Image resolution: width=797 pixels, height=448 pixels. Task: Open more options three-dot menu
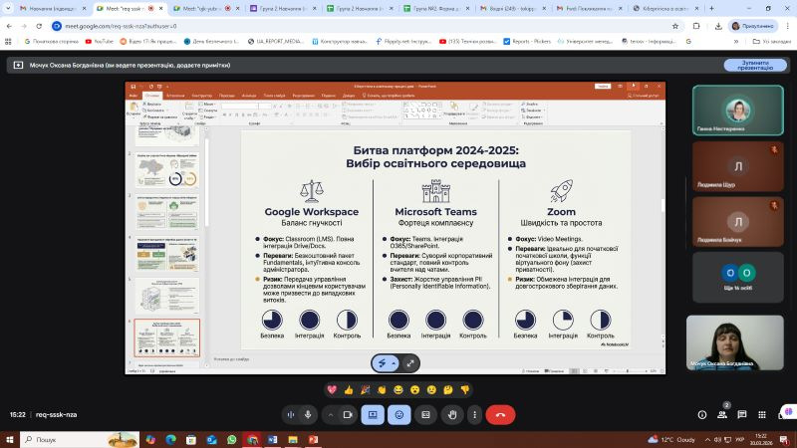coord(475,415)
